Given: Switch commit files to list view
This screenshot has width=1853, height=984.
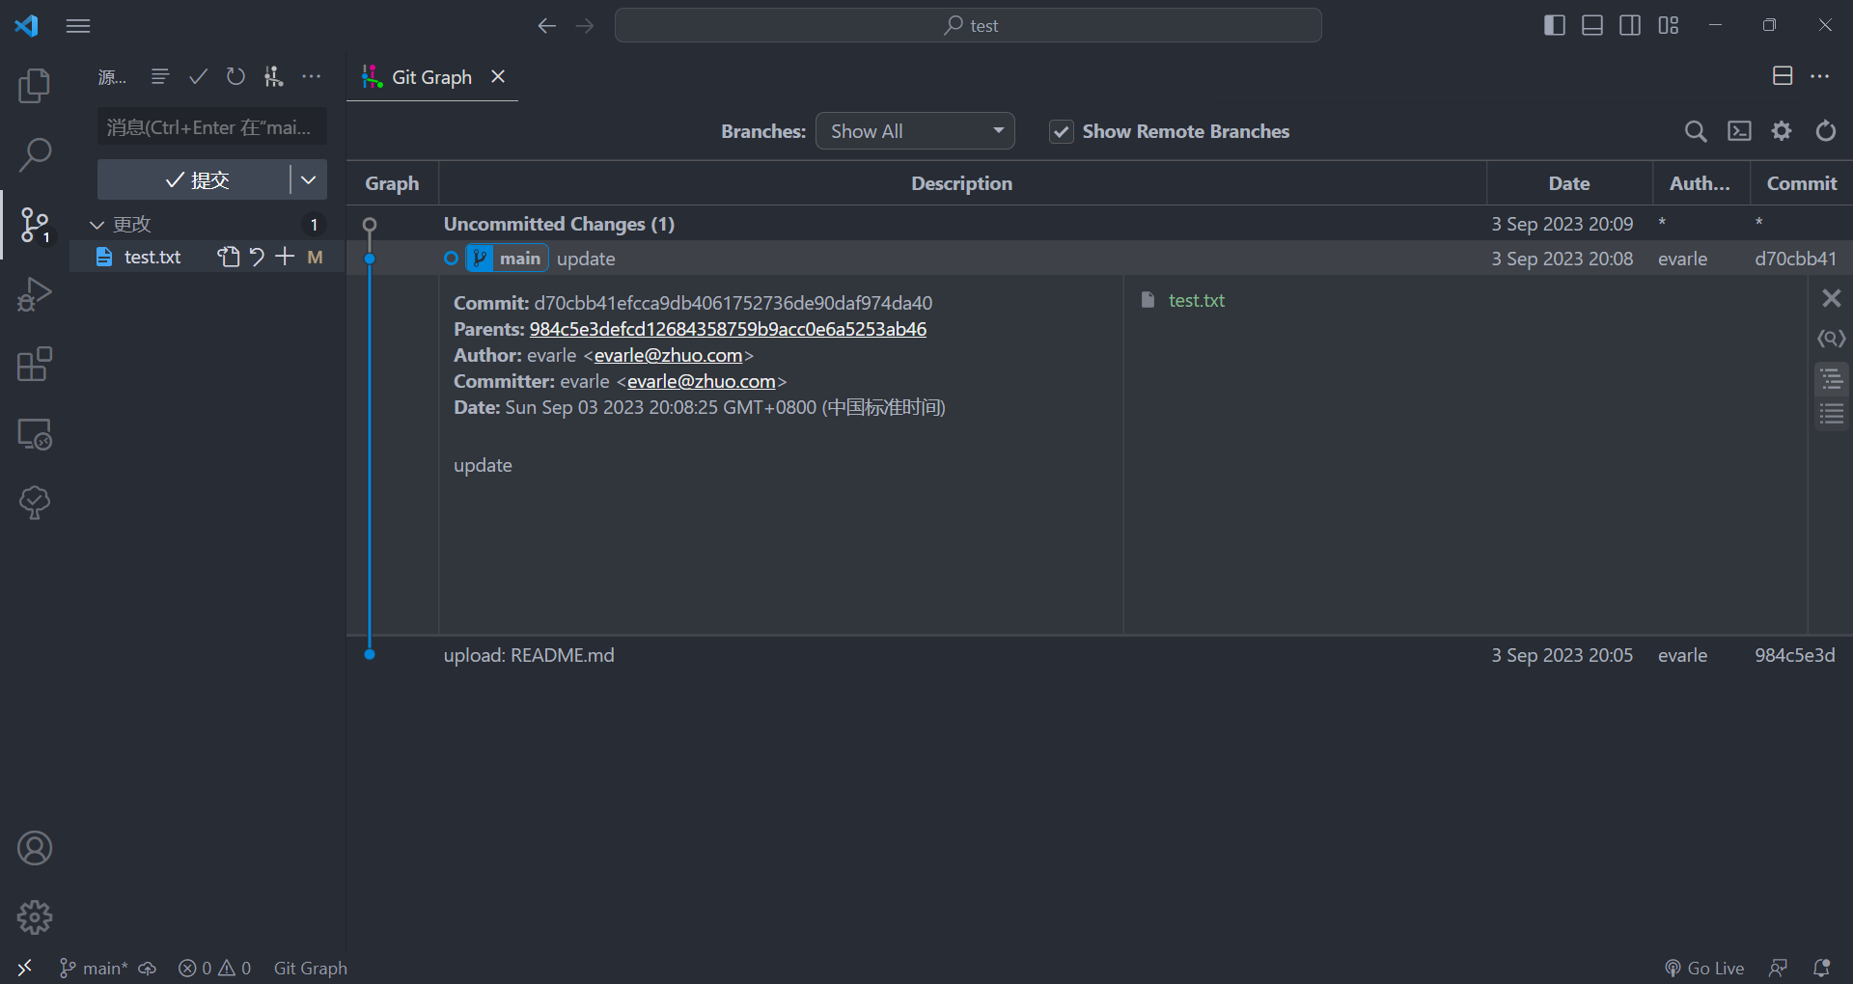Looking at the screenshot, I should (x=1831, y=415).
